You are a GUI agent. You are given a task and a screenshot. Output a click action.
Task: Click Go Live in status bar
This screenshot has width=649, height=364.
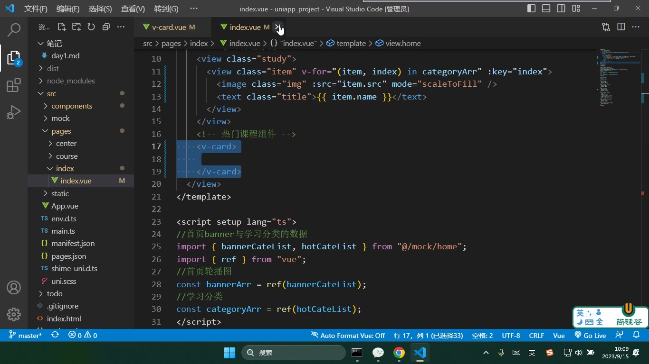point(590,335)
